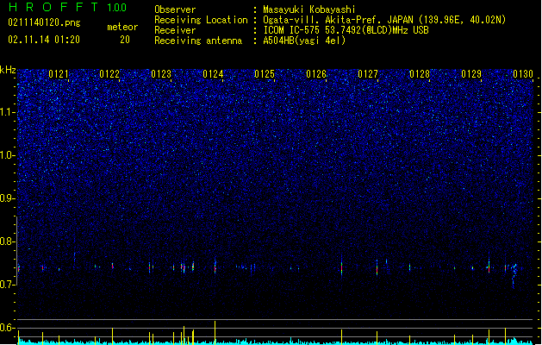Click the 1.1 kHz axis tick label
This screenshot has width=542, height=345.
pyautogui.click(x=8, y=113)
